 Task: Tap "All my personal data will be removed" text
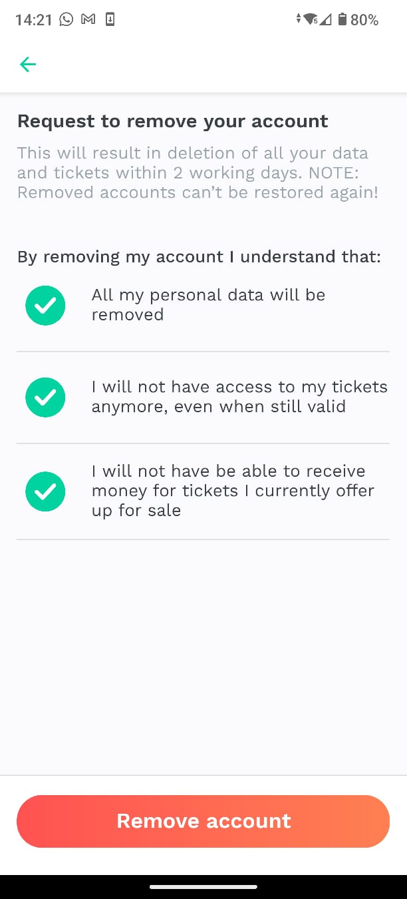click(x=208, y=305)
